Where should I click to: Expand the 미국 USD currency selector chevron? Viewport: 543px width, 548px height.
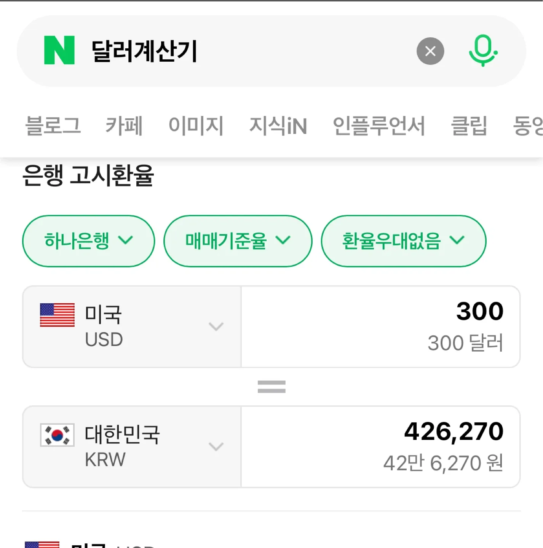216,327
